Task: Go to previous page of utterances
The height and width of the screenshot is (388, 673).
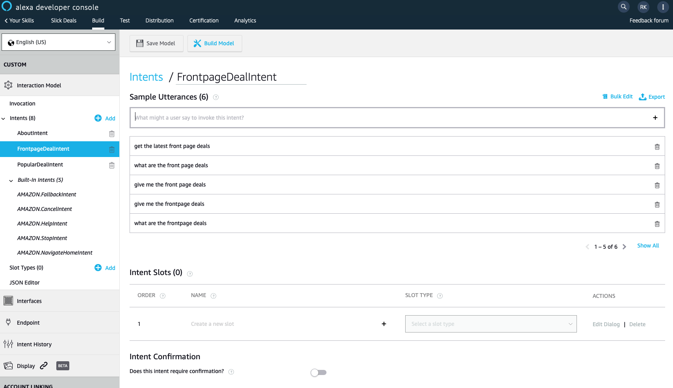Action: click(587, 247)
